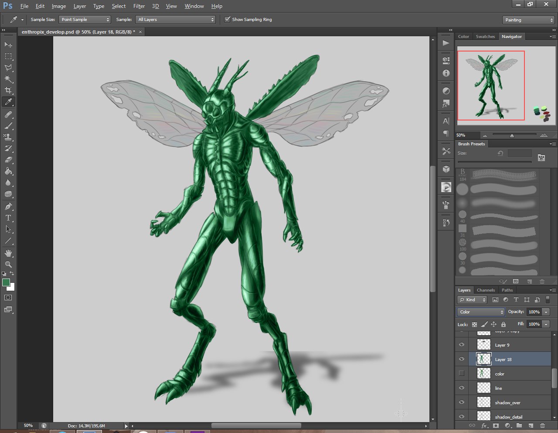This screenshot has height=433, width=558.
Task: Open the Opacity slider dropdown arrow
Action: pyautogui.click(x=546, y=312)
